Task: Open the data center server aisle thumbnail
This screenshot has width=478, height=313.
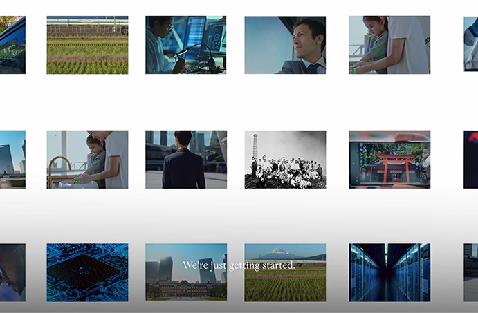Action: coord(389,272)
